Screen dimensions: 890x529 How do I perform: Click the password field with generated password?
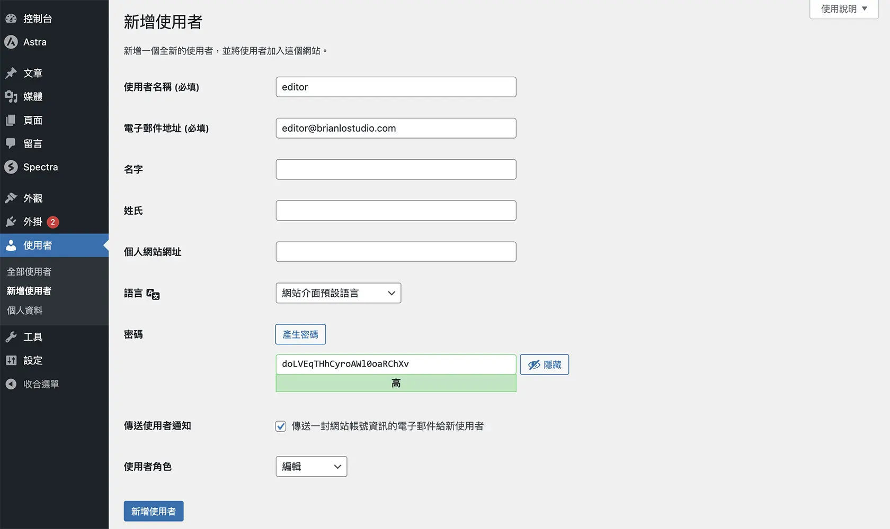pos(396,364)
